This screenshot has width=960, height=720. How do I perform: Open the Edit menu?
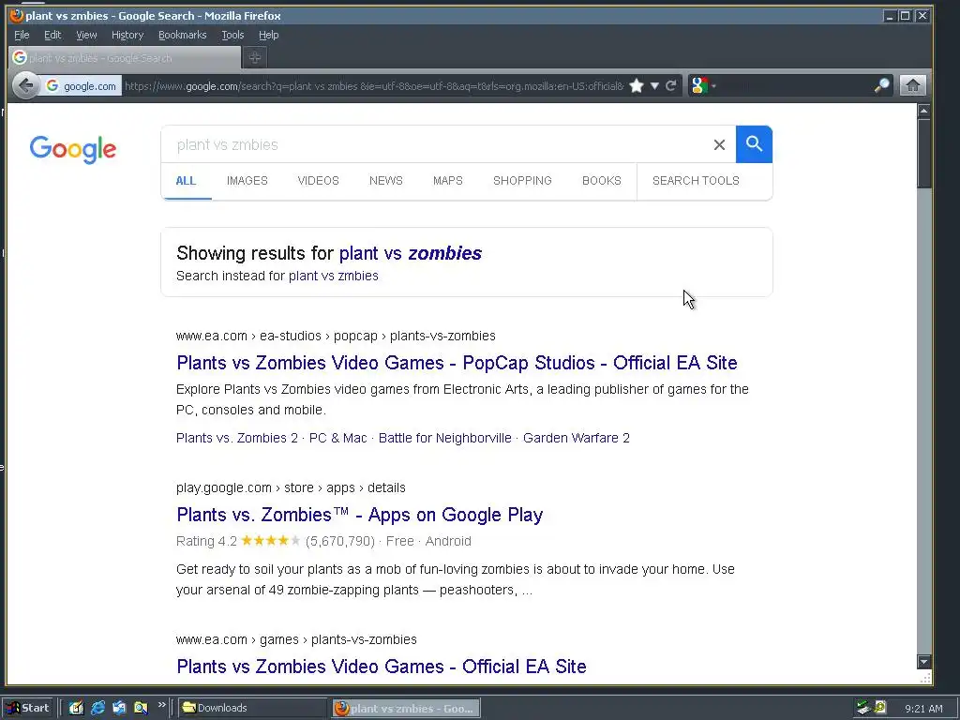point(52,35)
